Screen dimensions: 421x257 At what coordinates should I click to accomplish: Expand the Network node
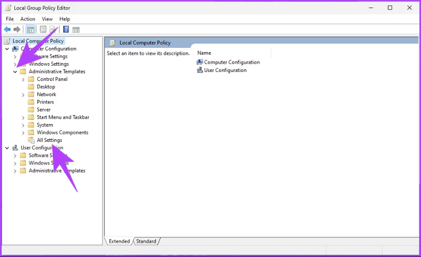coord(23,95)
